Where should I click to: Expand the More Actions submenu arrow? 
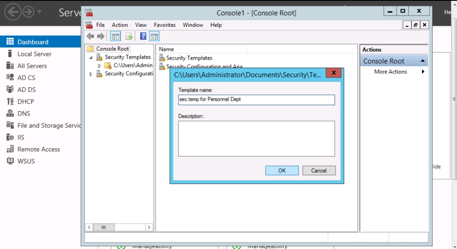(423, 72)
